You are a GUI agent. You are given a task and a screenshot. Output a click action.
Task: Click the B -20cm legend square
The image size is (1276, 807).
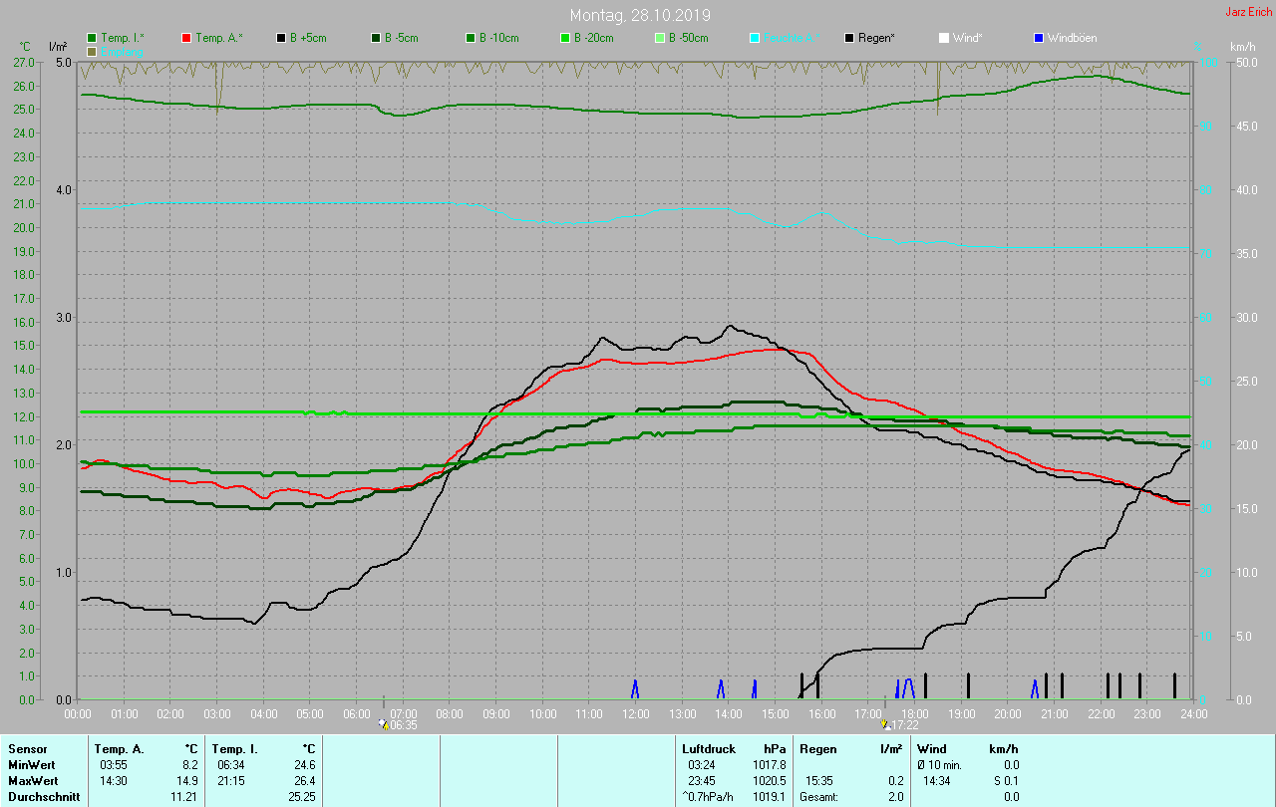(x=565, y=38)
